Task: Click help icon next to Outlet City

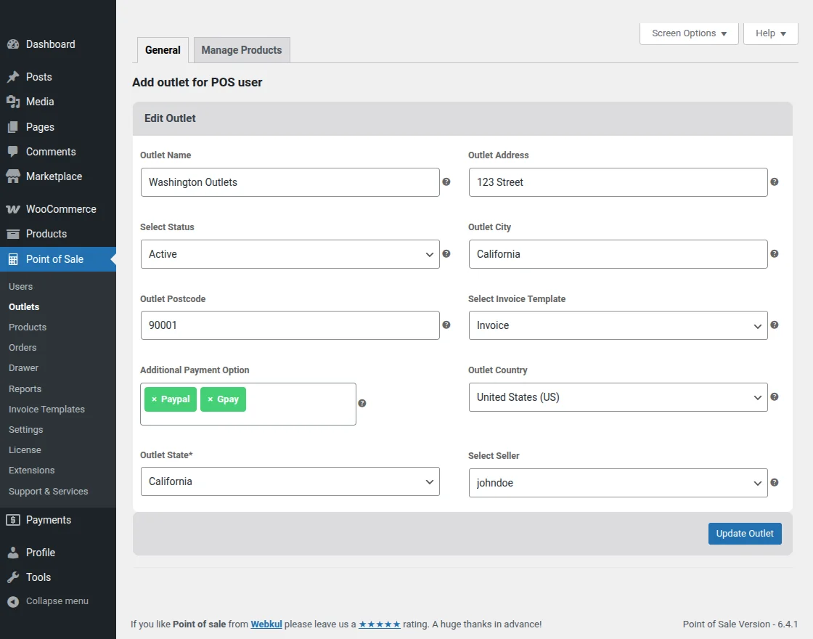Action: point(774,253)
